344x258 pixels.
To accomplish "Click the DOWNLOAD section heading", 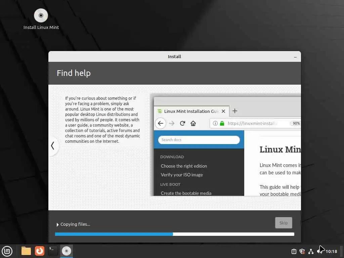I will click(172, 157).
